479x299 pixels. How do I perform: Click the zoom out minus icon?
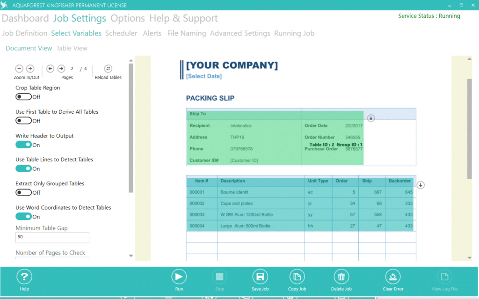[19, 68]
